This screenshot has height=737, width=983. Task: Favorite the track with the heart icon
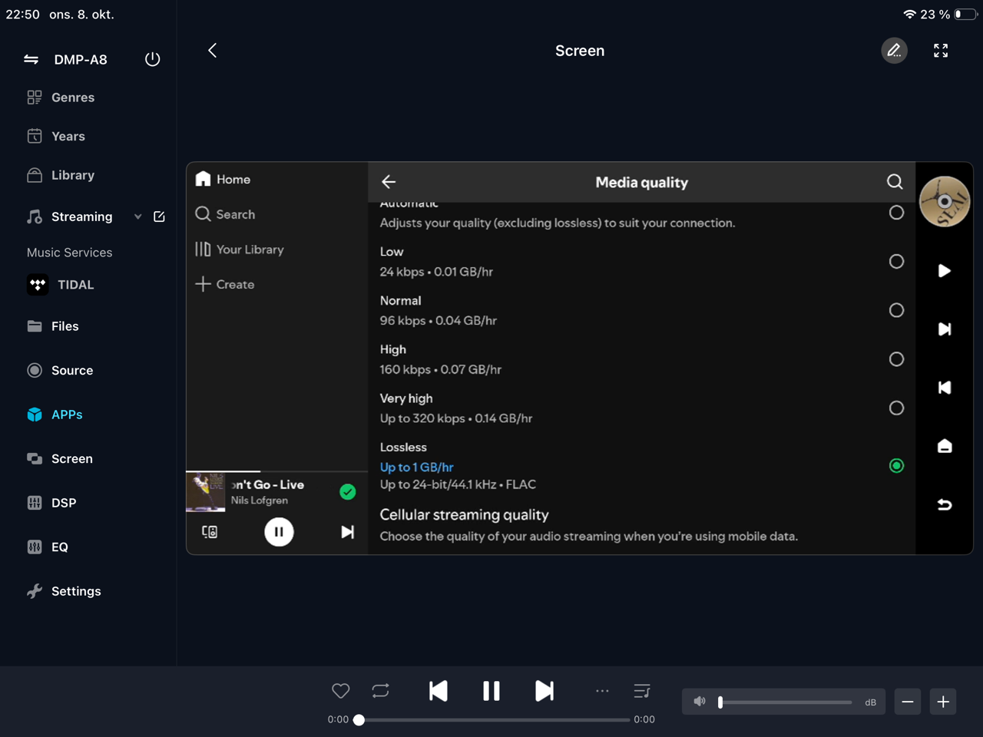coord(341,691)
